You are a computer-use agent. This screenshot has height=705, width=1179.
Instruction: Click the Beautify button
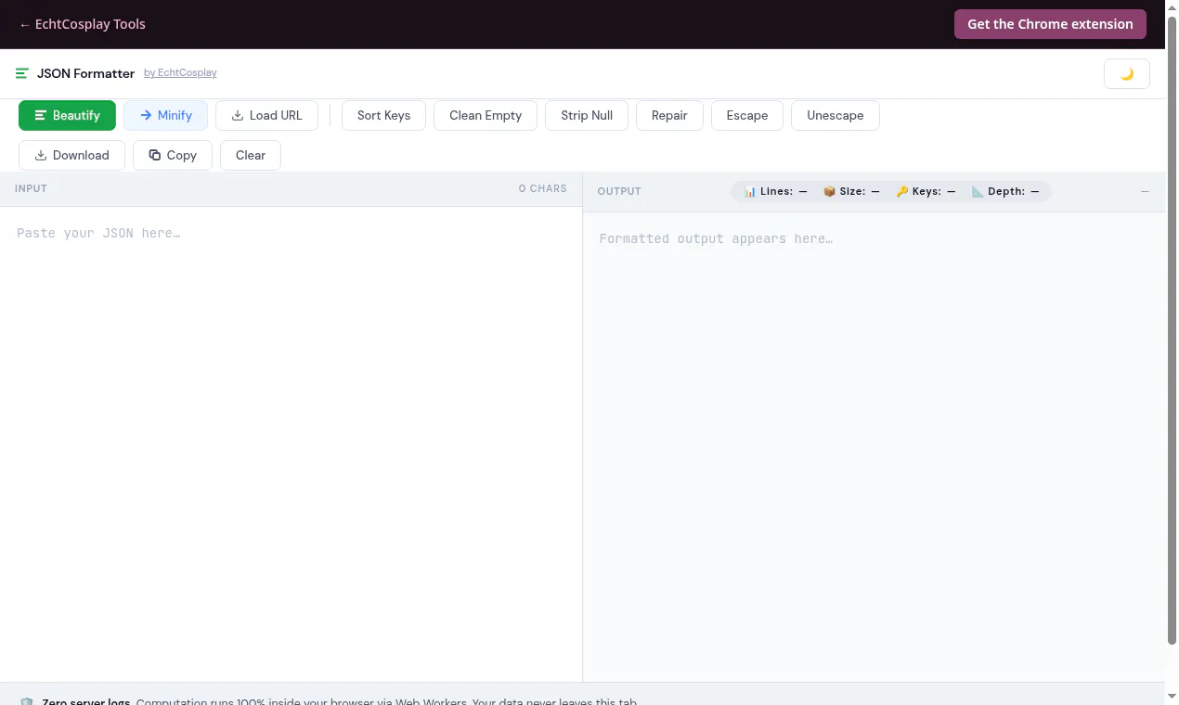pos(67,115)
